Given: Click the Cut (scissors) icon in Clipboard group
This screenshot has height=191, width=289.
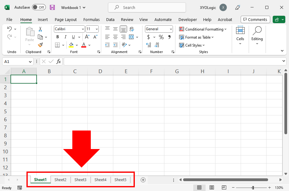Looking at the screenshot, I should [40, 29].
